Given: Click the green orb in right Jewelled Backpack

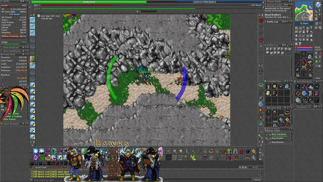Looking at the screenshot, I should point(298,86).
